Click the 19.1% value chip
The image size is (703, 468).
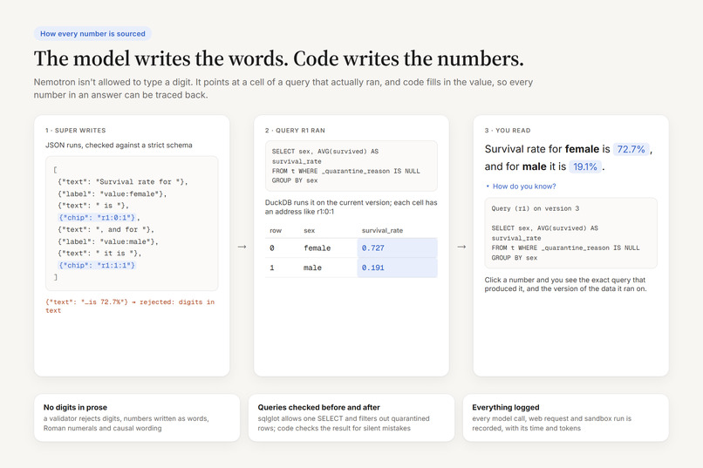(x=585, y=166)
